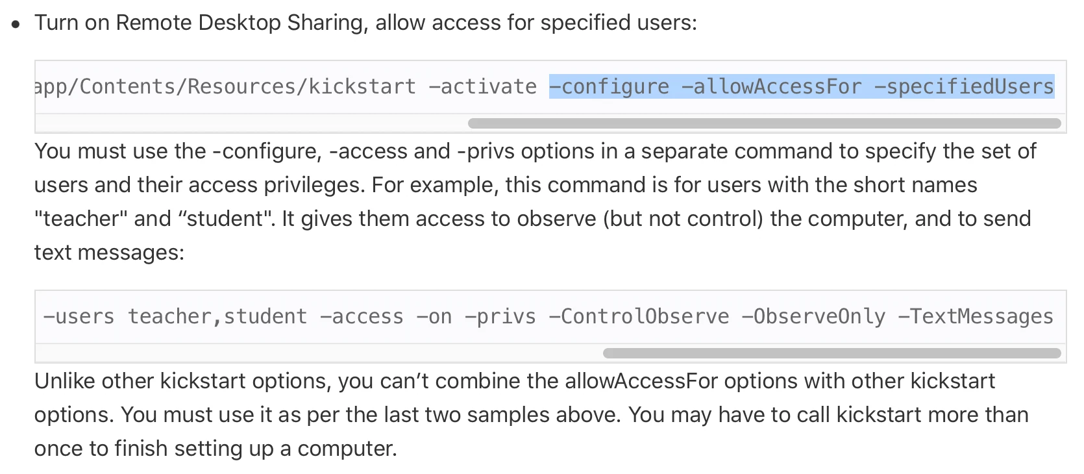Click the paragraph starting You must use
The height and width of the screenshot is (474, 1084).
tap(536, 201)
